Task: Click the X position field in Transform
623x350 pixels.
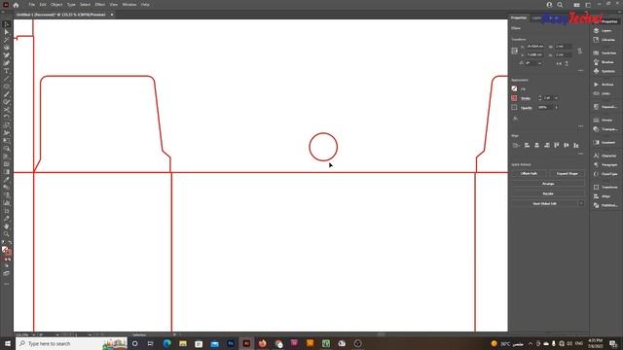Action: click(534, 47)
